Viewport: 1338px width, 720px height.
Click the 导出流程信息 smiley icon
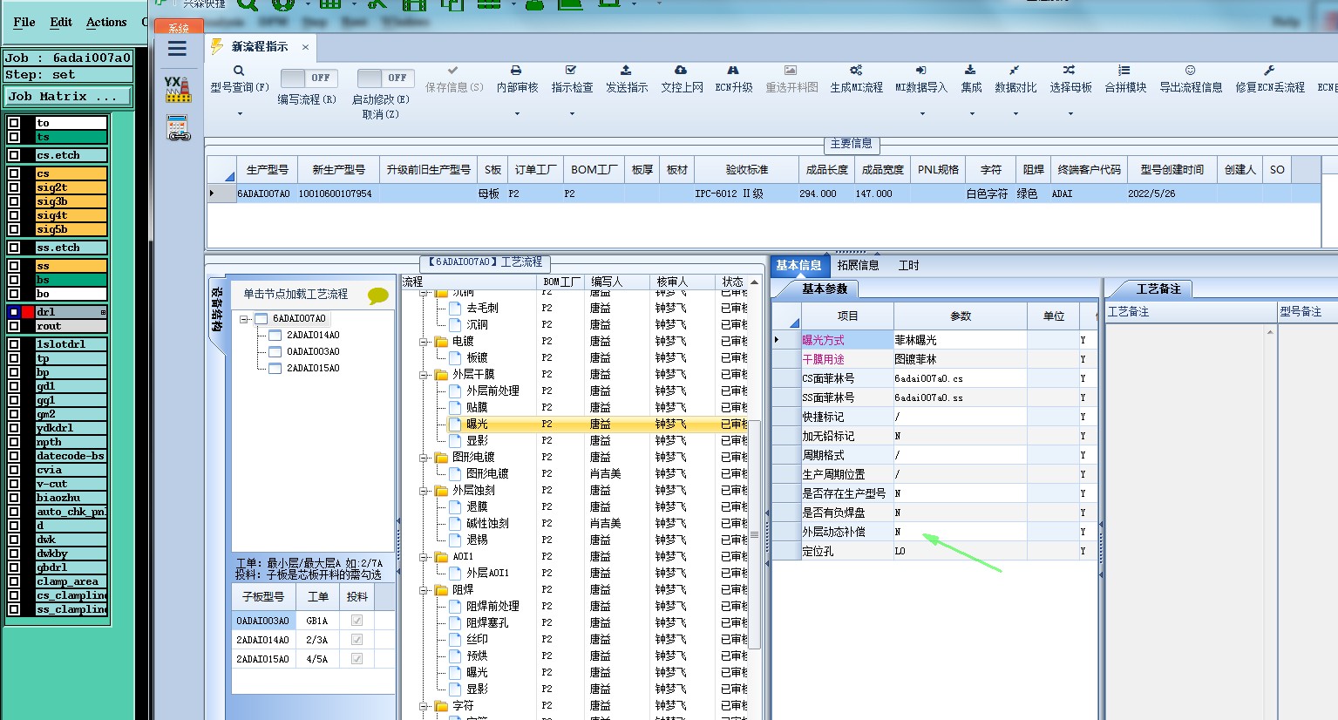tap(1190, 70)
